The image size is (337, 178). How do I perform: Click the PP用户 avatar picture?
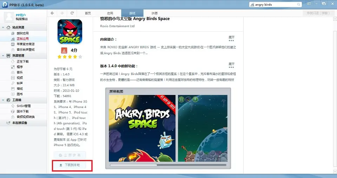point(9,17)
